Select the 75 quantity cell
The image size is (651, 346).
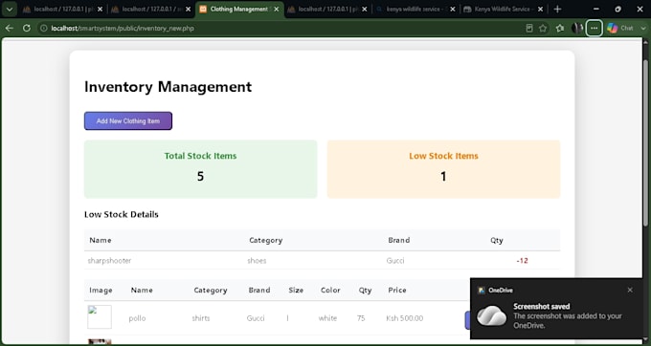coord(361,318)
